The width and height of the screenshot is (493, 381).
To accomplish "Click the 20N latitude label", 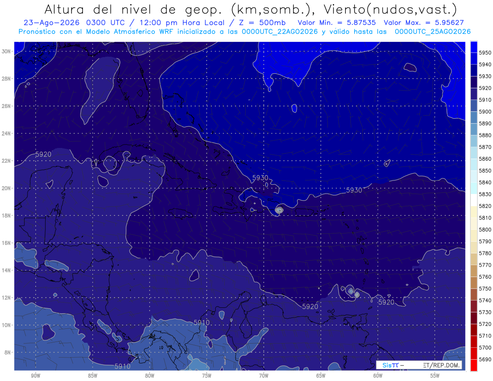I will (7, 188).
